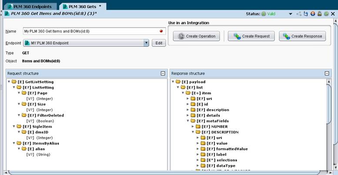Expand the uri node under item

tap(188, 99)
